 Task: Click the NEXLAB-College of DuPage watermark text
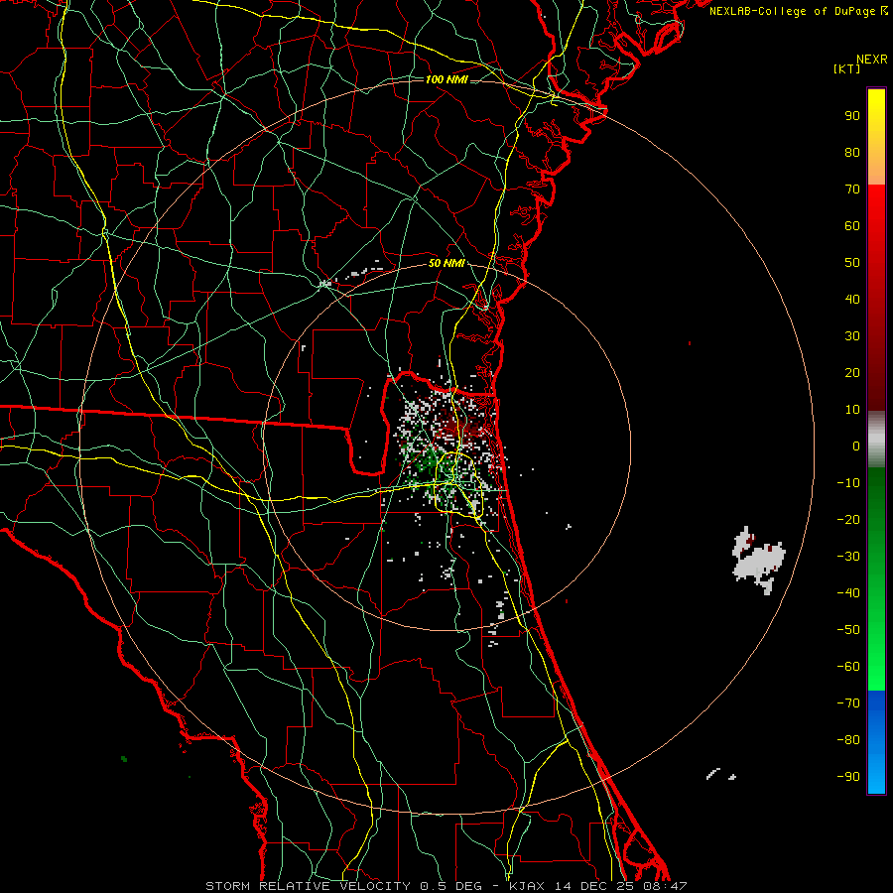click(x=798, y=11)
